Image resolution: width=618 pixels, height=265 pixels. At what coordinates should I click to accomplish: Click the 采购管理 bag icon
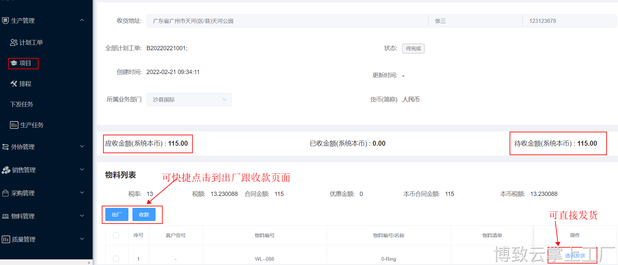click(x=5, y=193)
